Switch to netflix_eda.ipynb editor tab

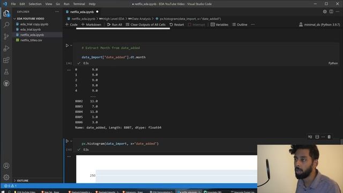pos(82,12)
